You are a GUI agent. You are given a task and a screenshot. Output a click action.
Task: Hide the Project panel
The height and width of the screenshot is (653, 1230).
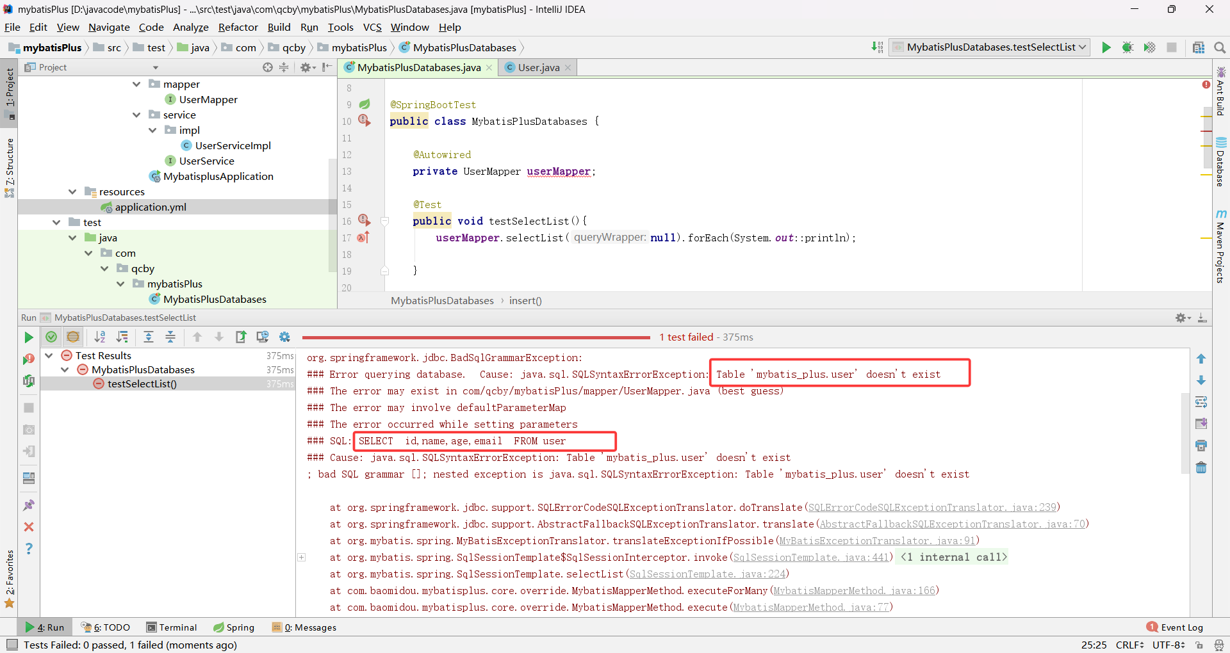[327, 67]
